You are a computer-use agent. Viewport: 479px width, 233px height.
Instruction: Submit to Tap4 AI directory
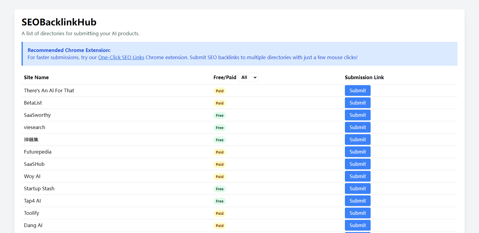click(x=358, y=201)
